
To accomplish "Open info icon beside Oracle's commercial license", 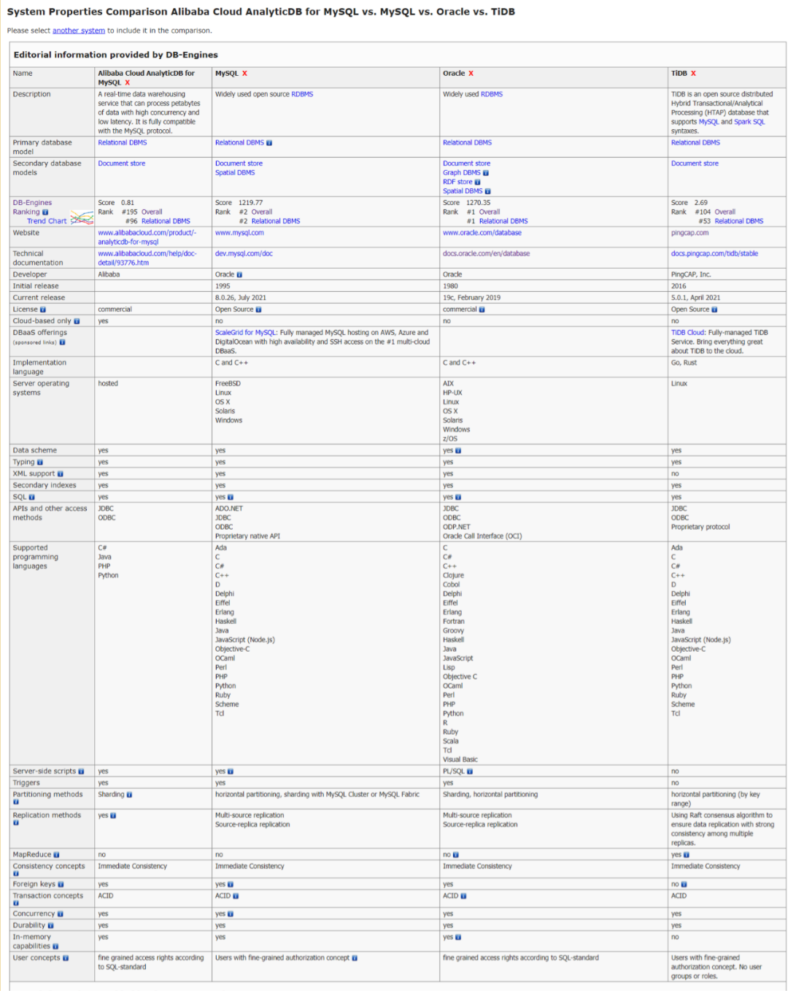I will coord(482,309).
